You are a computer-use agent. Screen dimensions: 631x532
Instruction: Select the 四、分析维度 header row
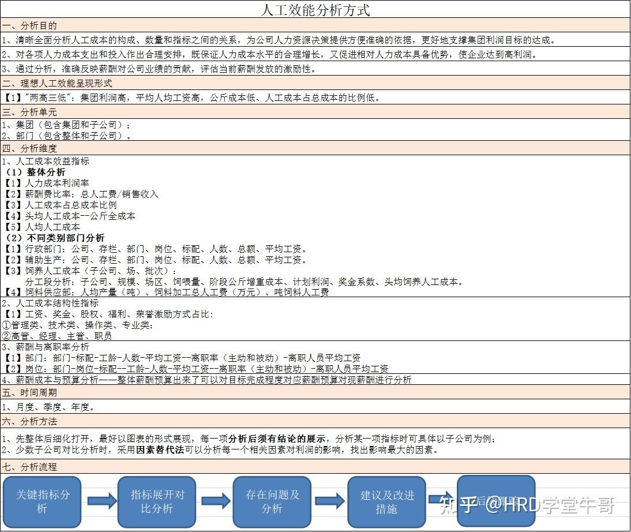pos(315,148)
